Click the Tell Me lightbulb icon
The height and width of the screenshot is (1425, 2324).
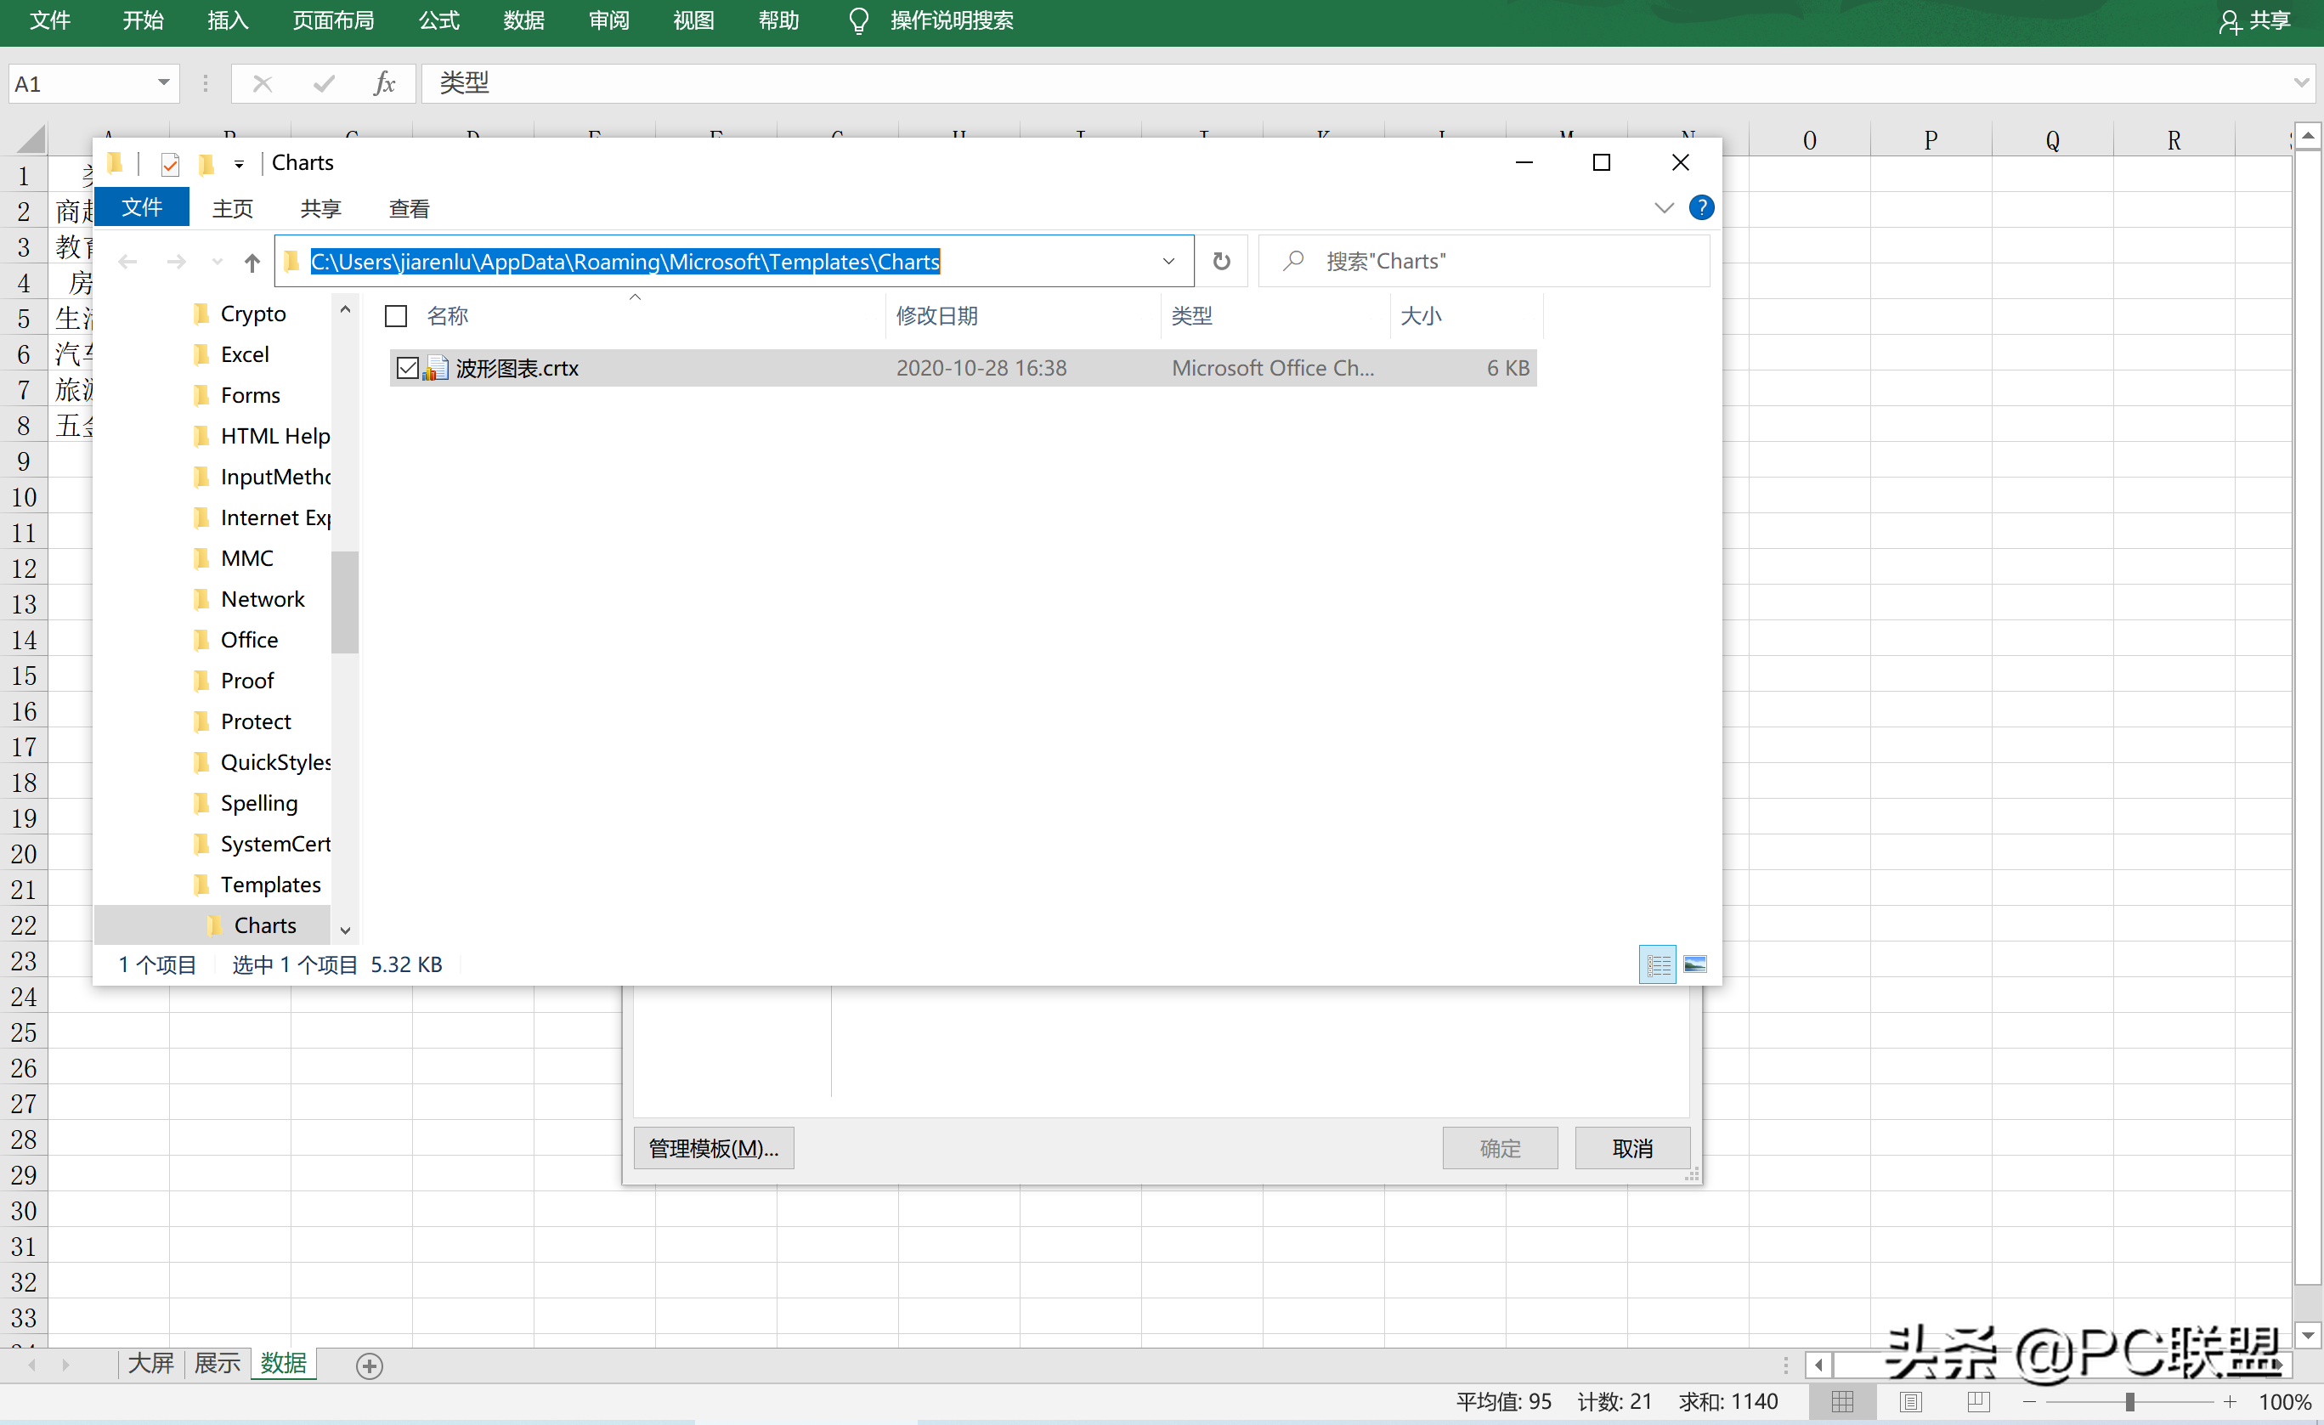858,20
